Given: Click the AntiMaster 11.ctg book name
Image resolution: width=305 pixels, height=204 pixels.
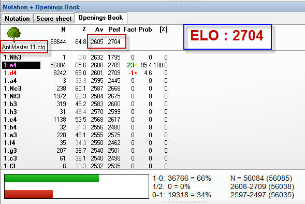Looking at the screenshot, I should coord(24,47).
